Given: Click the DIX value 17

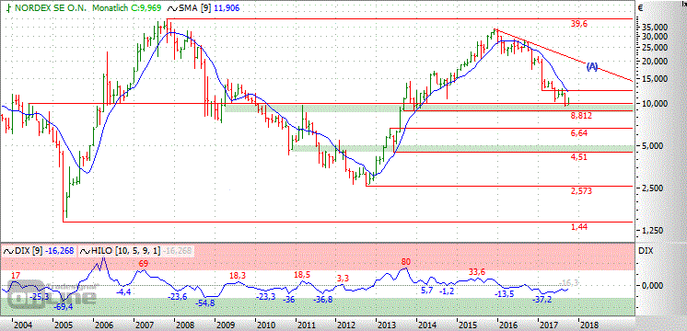Looking at the screenshot, I should (x=16, y=276).
